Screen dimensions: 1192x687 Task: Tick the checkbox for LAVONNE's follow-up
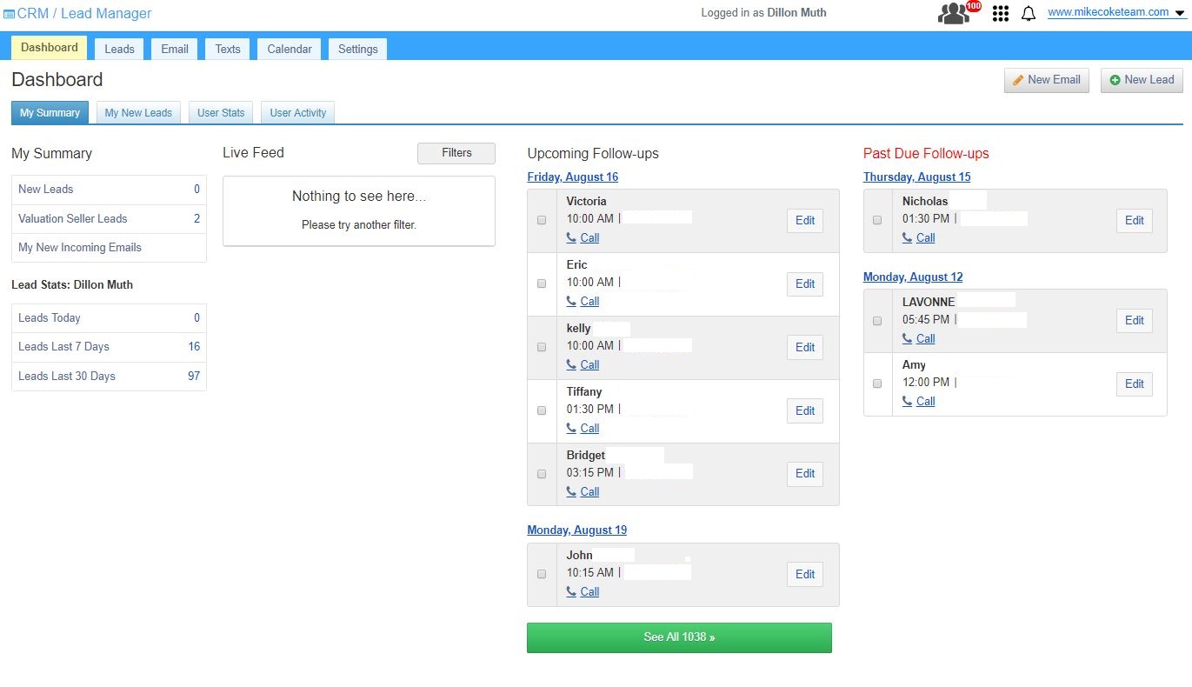[x=877, y=321]
